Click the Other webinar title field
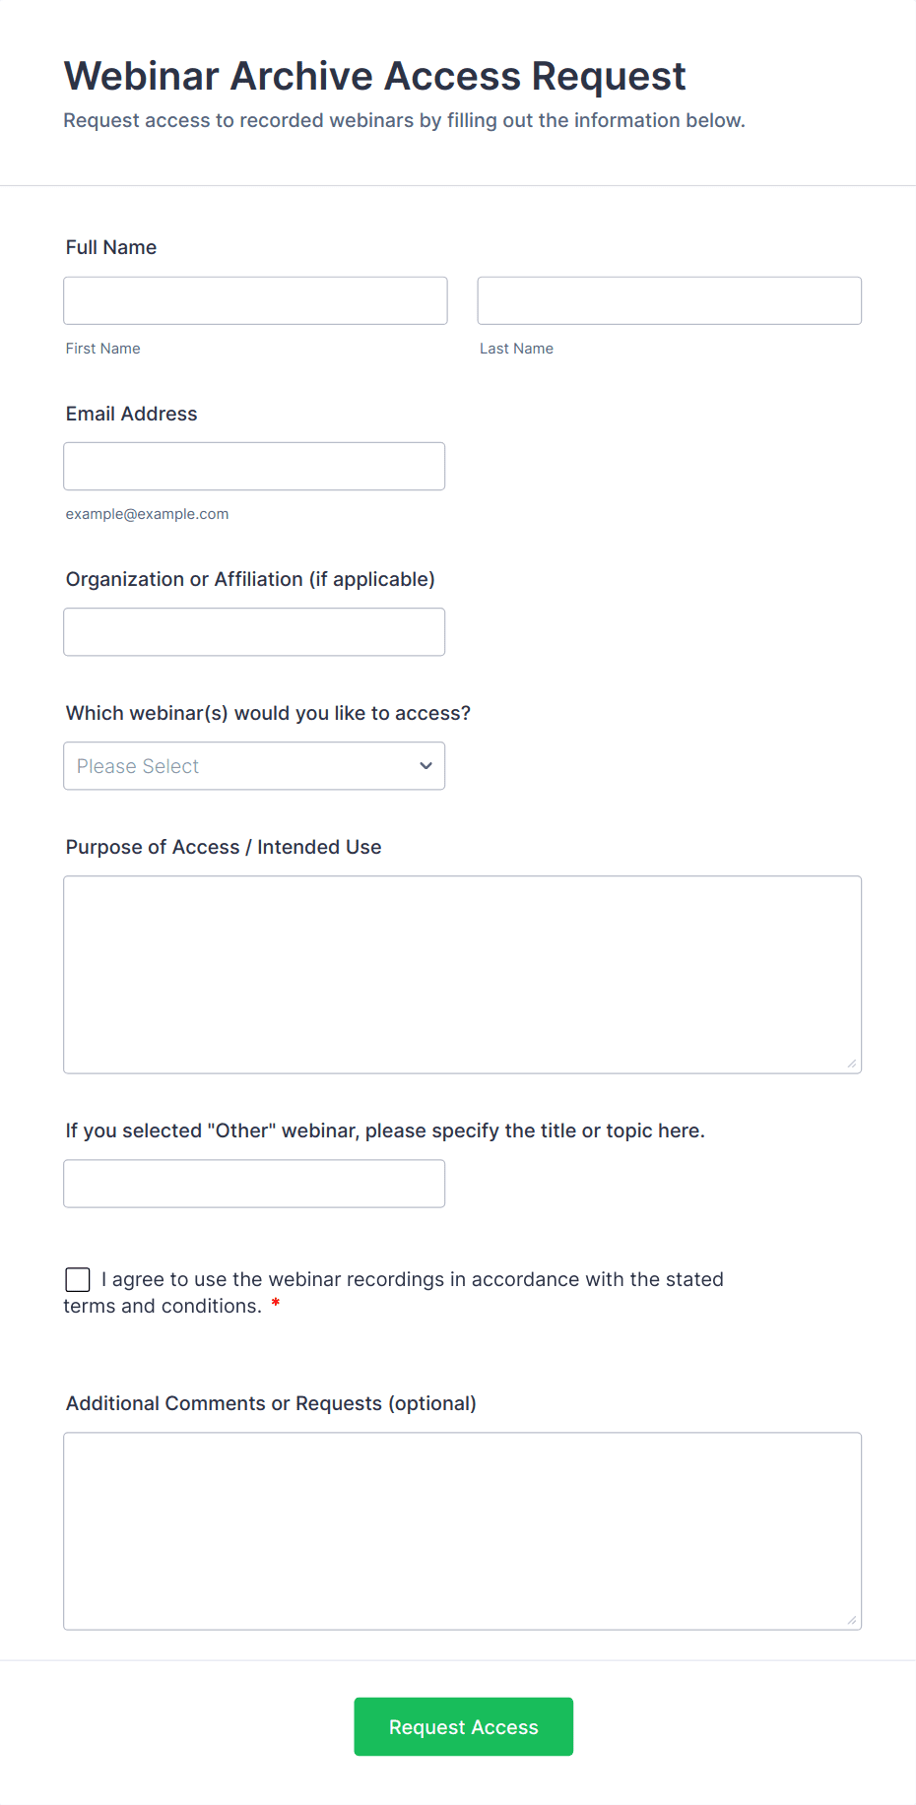Screen dimensions: 916x1805 pyautogui.click(x=254, y=1183)
